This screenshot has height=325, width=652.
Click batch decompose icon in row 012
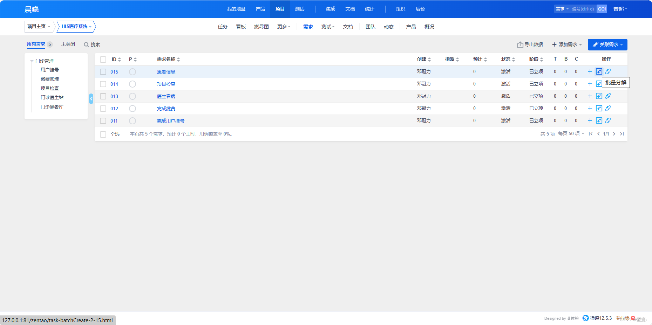(x=599, y=108)
